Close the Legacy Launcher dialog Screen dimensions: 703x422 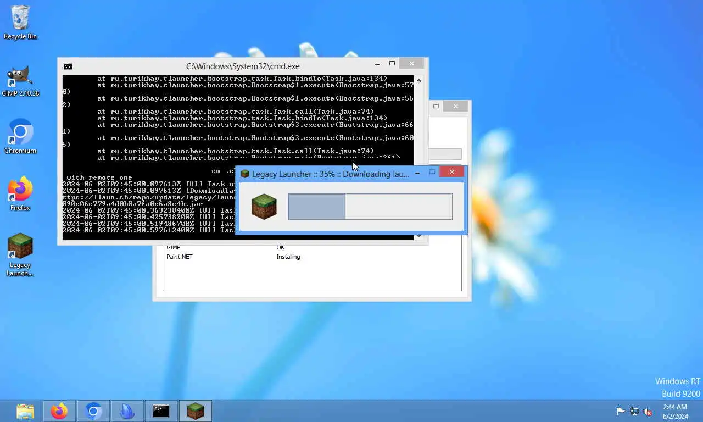click(452, 172)
